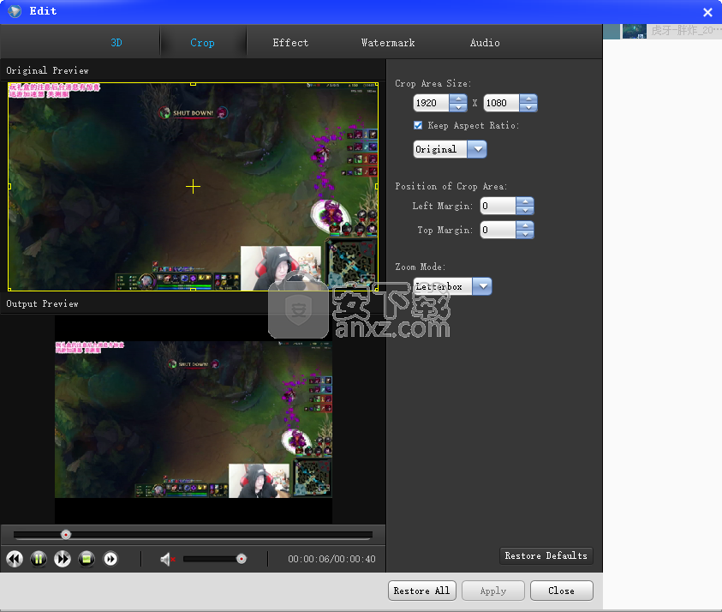722x612 pixels.
Task: Toggle the mute speaker icon
Action: [x=167, y=559]
